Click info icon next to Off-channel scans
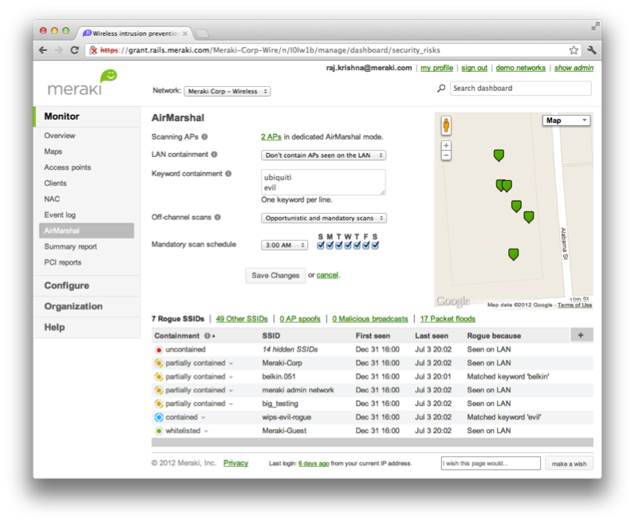Image resolution: width=635 pixels, height=524 pixels. pos(218,218)
